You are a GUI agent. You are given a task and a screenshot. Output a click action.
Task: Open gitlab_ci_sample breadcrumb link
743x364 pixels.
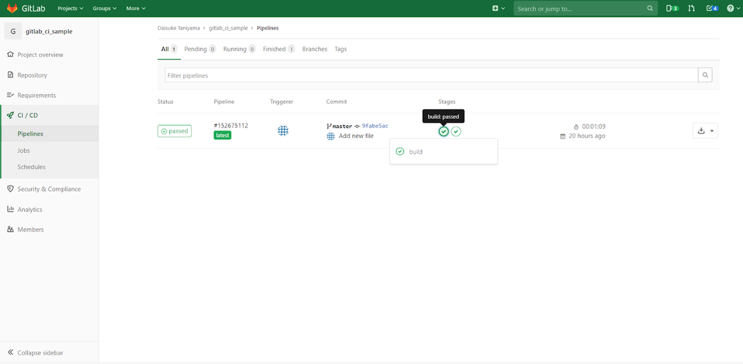228,28
